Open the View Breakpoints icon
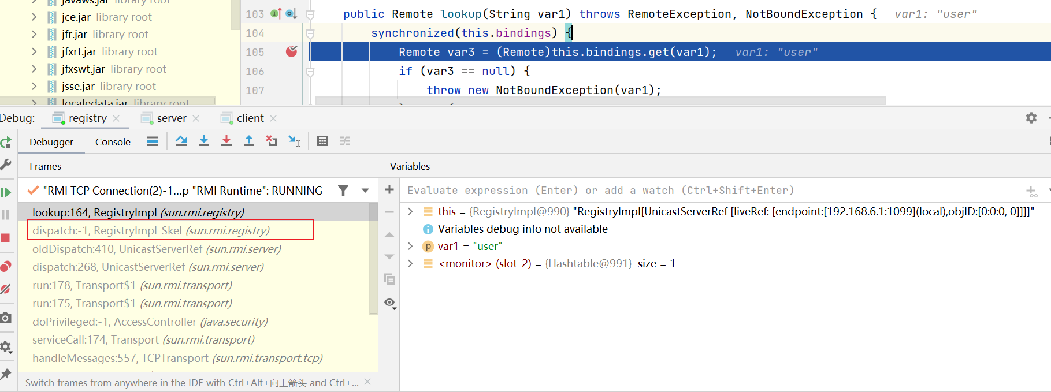Image resolution: width=1051 pixels, height=392 pixels. pos(6,266)
